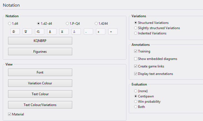Disable the Training annotations checkbox
Viewport: 203px width, 121px height.
click(x=136, y=51)
